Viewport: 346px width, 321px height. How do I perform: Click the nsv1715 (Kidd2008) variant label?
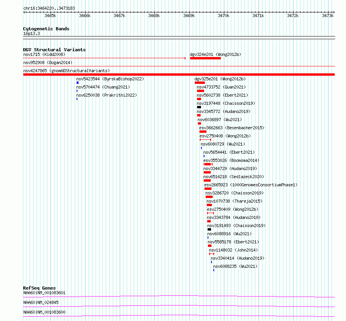[44, 54]
